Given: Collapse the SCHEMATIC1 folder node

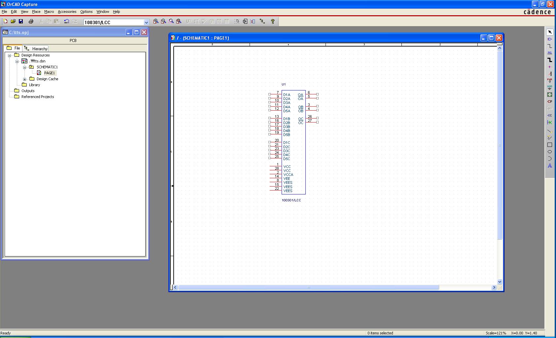Looking at the screenshot, I should pos(25,67).
